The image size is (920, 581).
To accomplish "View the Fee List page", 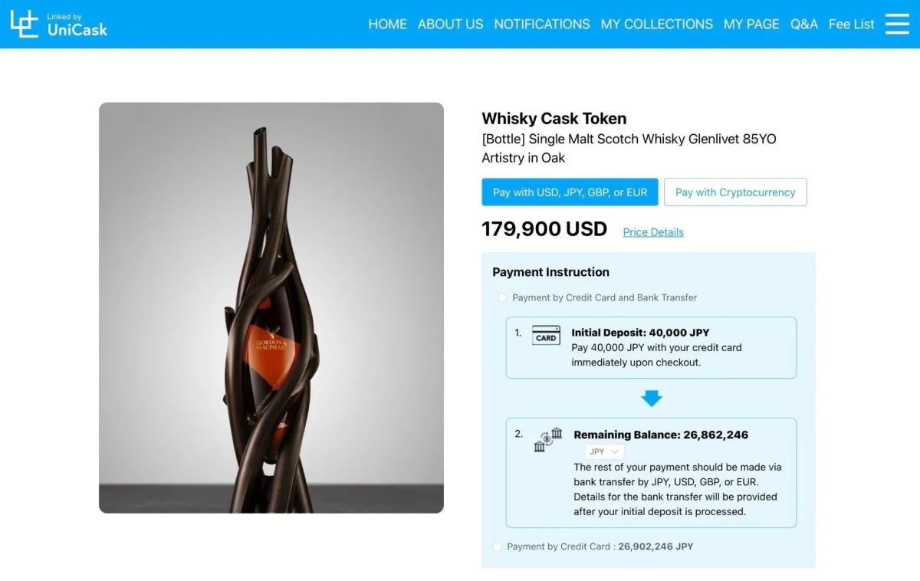I will coord(851,24).
